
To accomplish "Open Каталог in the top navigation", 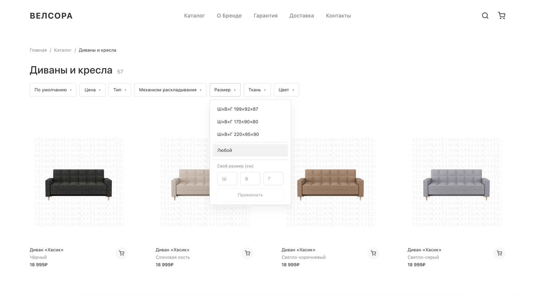I will [194, 16].
